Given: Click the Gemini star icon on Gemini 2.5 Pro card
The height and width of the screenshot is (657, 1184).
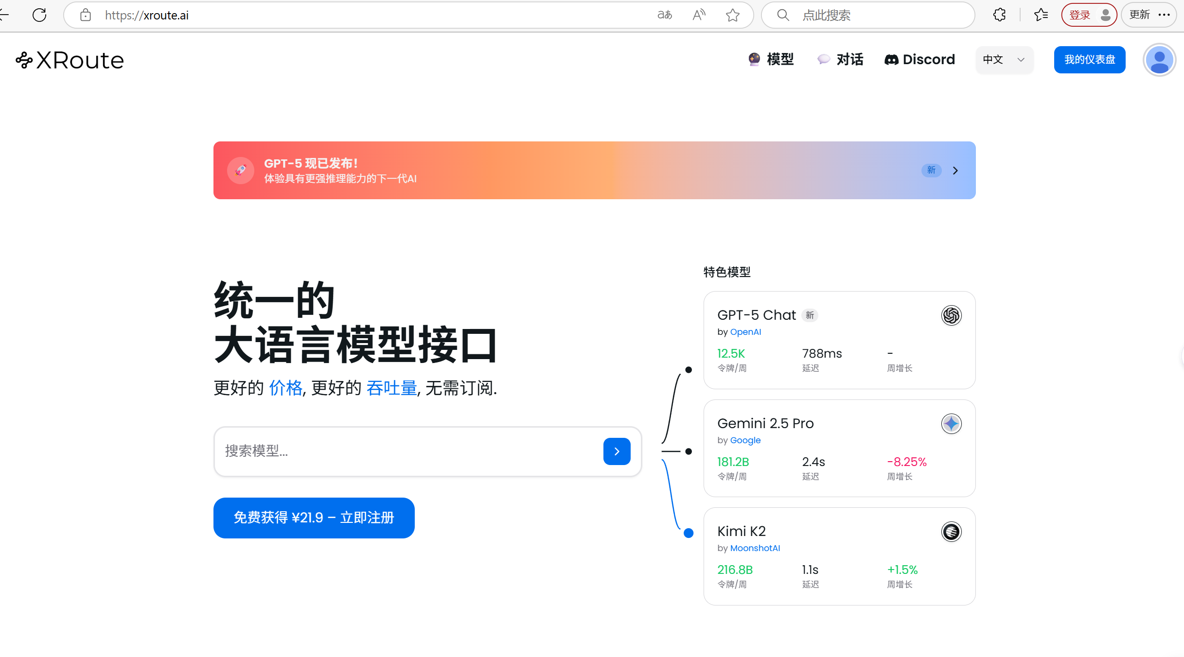Looking at the screenshot, I should 951,424.
